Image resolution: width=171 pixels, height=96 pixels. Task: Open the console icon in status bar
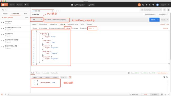(9, 94)
